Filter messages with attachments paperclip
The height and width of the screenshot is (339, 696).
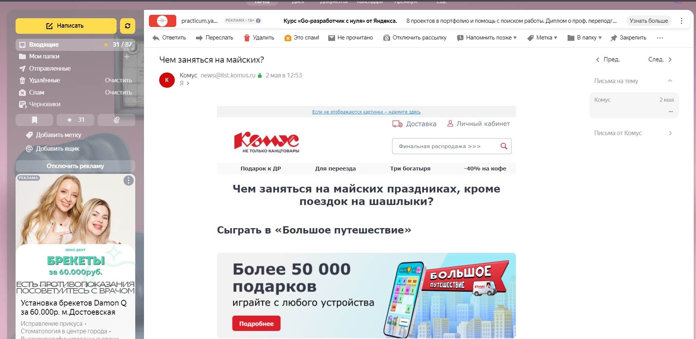(x=116, y=120)
